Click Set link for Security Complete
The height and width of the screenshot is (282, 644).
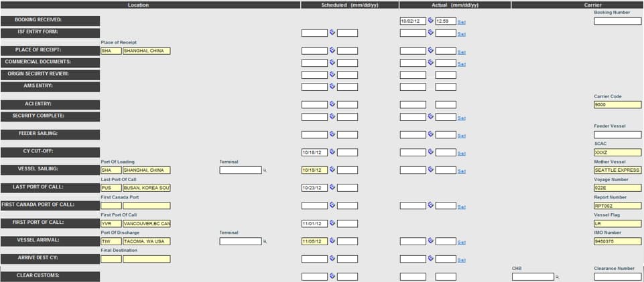tap(461, 118)
